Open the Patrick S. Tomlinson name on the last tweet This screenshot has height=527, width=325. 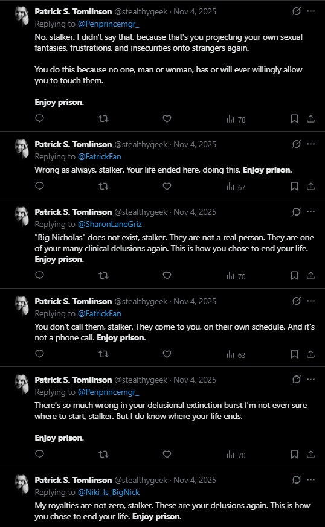tap(73, 480)
